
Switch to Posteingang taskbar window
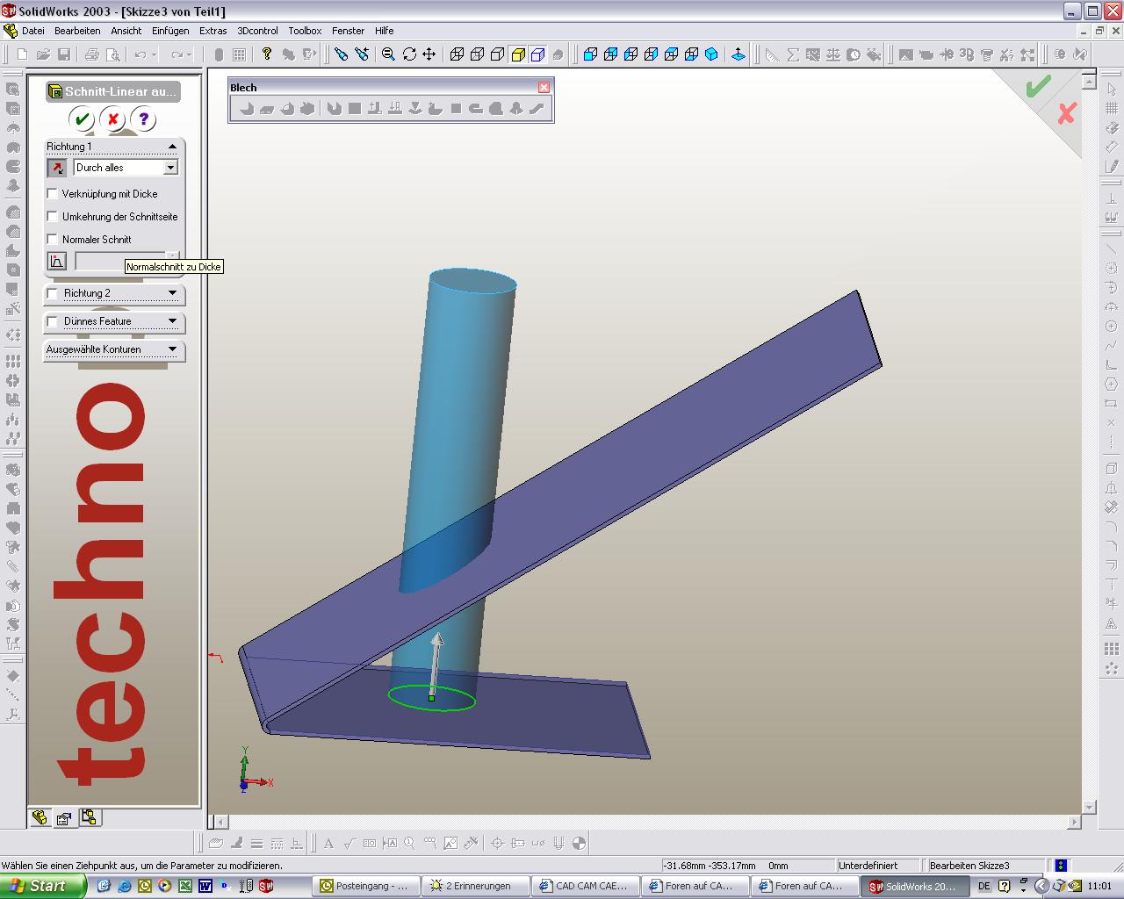pos(367,886)
